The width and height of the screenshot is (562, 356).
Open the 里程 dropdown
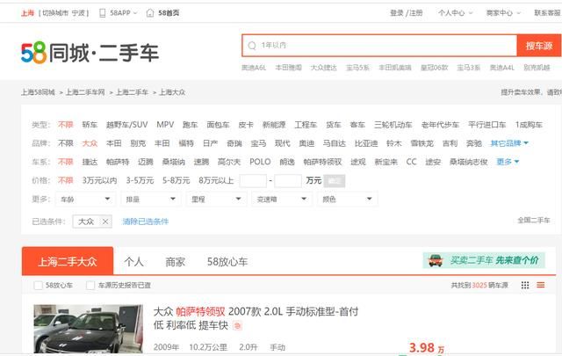coord(216,200)
